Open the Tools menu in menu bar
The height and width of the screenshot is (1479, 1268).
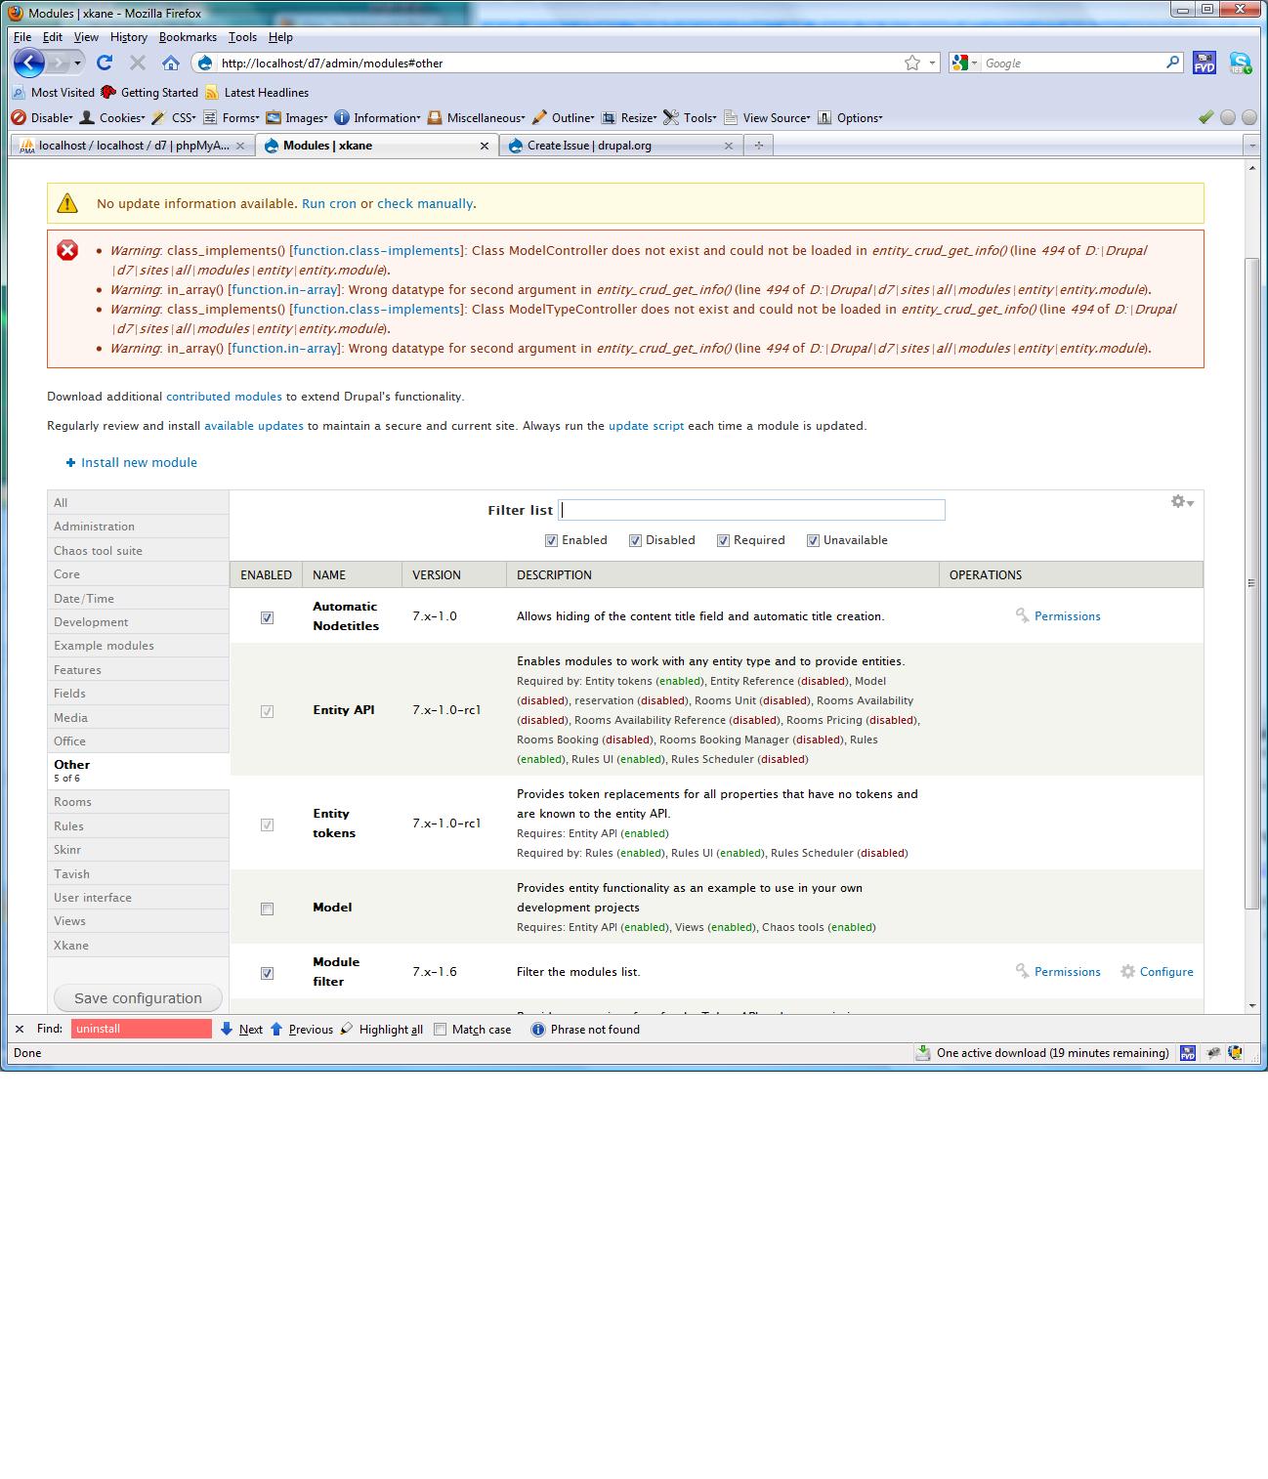click(x=242, y=37)
